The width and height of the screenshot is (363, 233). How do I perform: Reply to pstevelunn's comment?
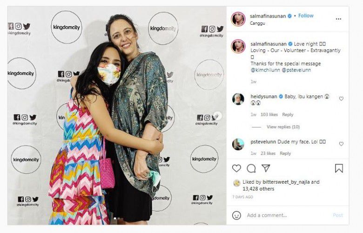tap(285, 153)
